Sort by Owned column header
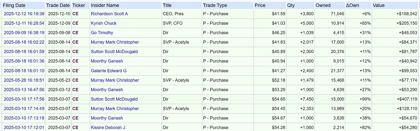 323,5
